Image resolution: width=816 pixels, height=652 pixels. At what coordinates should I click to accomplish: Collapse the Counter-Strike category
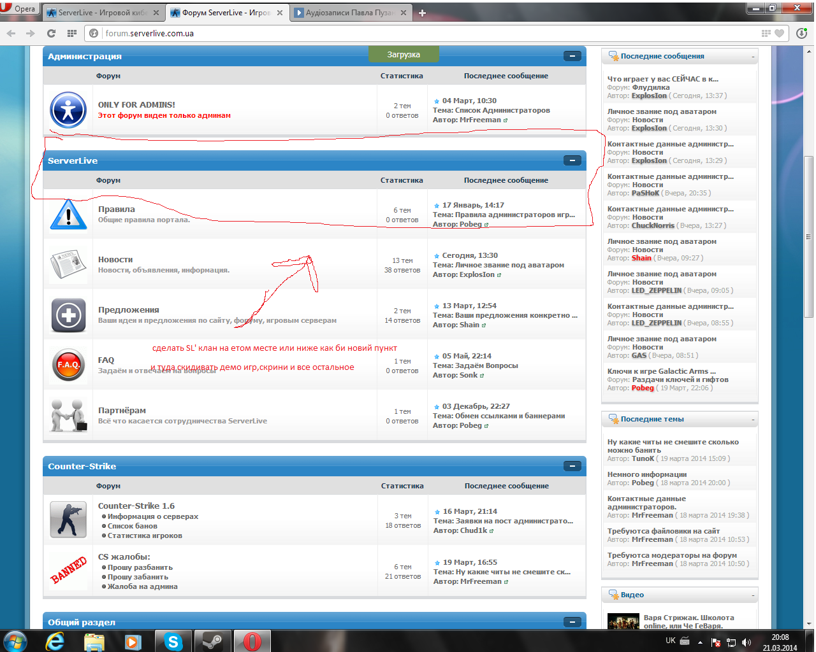pyautogui.click(x=572, y=466)
